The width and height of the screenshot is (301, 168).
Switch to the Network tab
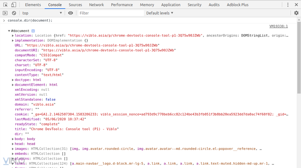[96, 5]
